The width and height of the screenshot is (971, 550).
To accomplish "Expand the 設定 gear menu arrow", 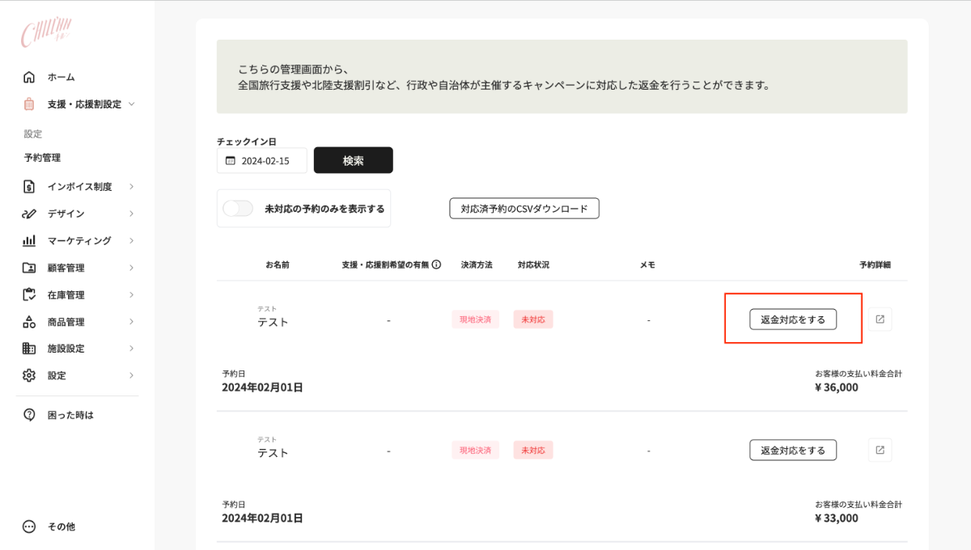I will point(131,375).
